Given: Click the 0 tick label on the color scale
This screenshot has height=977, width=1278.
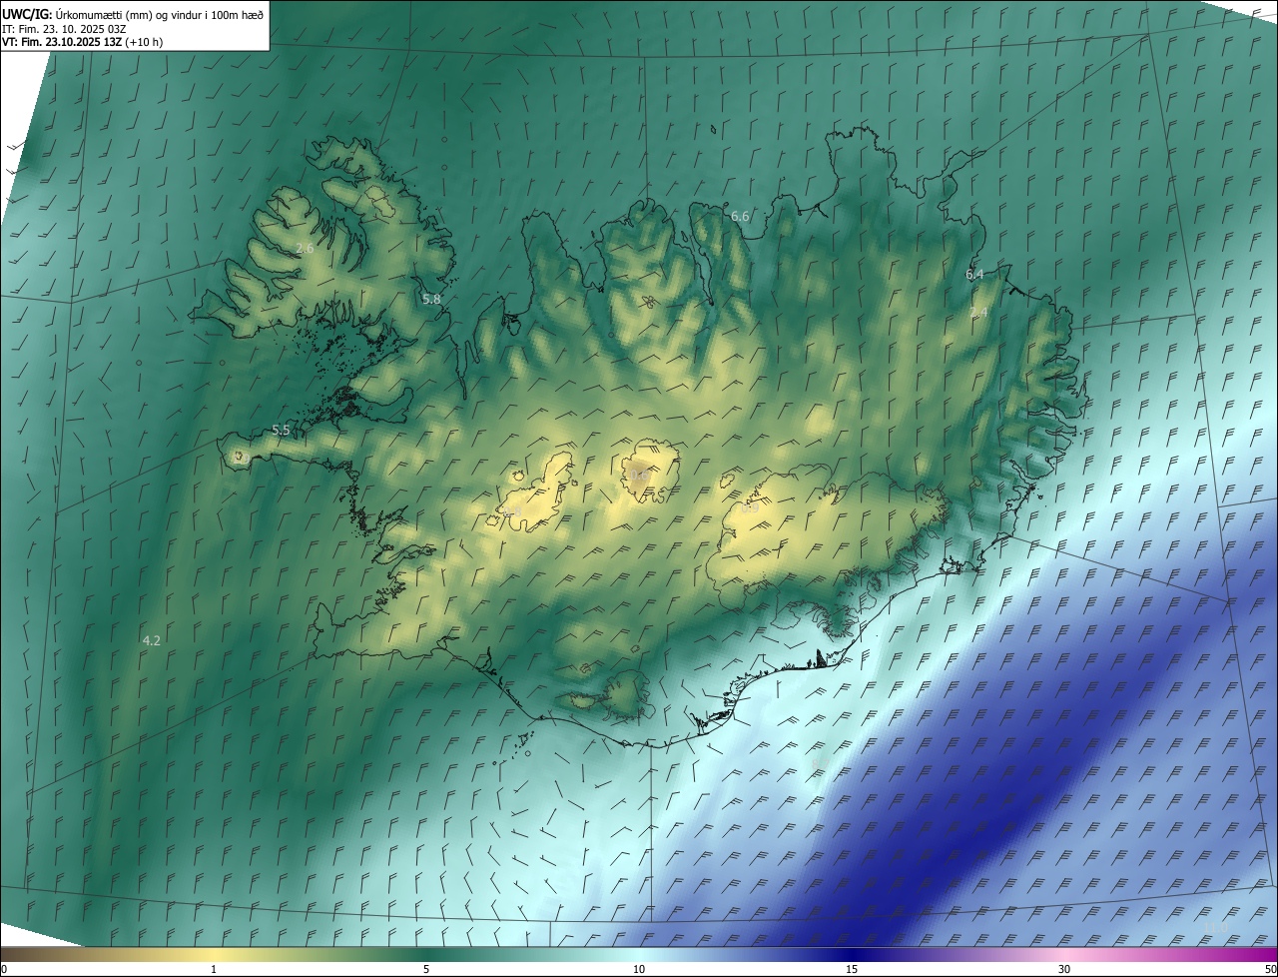Looking at the screenshot, I should pos(4,969).
